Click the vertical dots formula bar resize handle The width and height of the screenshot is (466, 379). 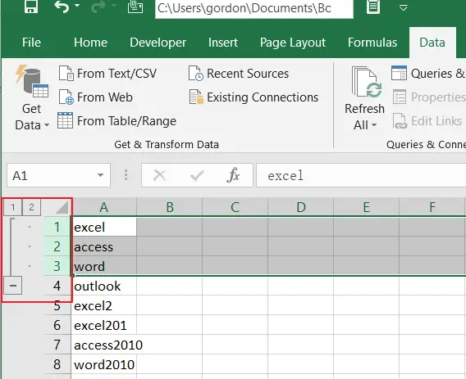point(126,175)
